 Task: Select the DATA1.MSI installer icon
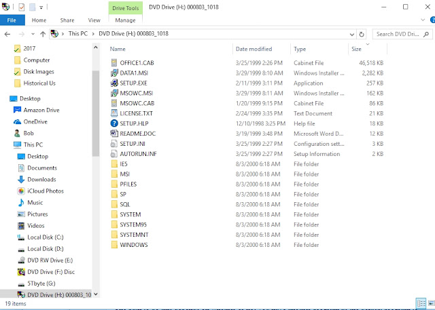tap(114, 73)
